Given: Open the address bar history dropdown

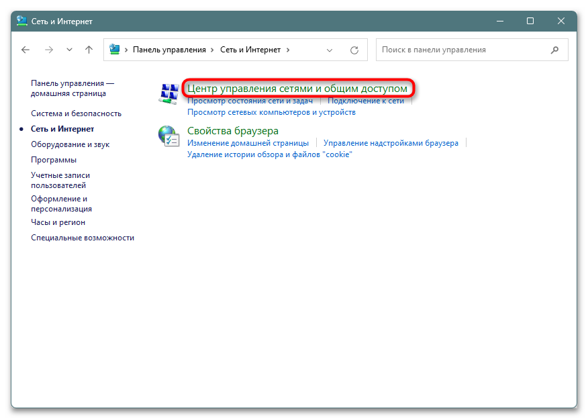Looking at the screenshot, I should click(330, 50).
